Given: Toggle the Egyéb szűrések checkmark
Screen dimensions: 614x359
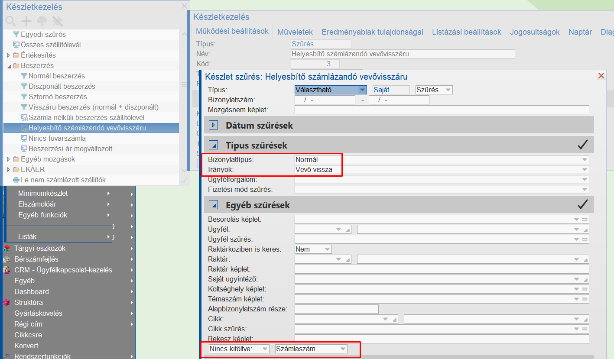Looking at the screenshot, I should coord(582,204).
